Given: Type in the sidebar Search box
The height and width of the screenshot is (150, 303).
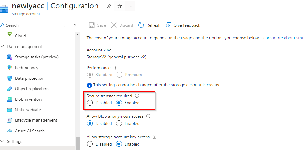Looking at the screenshot, I should [x=32, y=25].
